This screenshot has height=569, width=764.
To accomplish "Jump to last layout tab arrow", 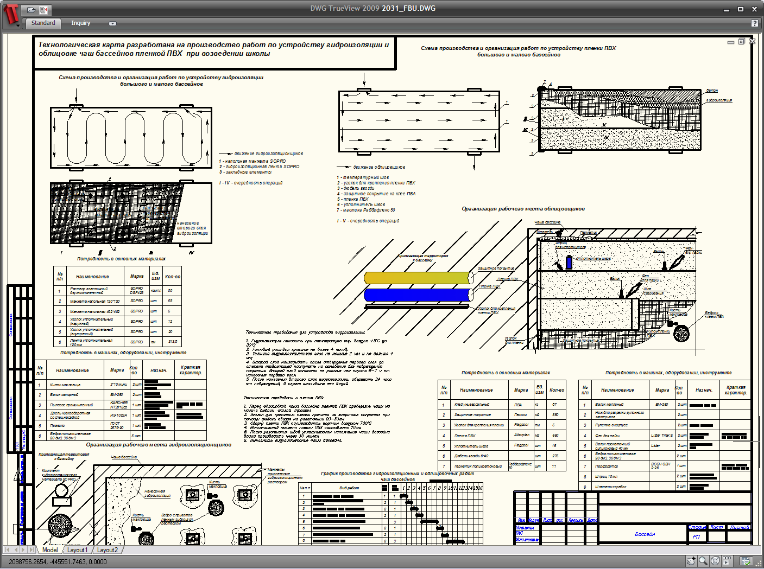I will (x=31, y=550).
